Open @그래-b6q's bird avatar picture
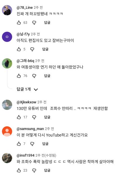This screenshot has height=177, width=123. (x=7, y=63)
